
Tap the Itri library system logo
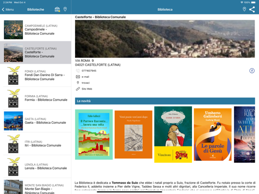point(14,144)
